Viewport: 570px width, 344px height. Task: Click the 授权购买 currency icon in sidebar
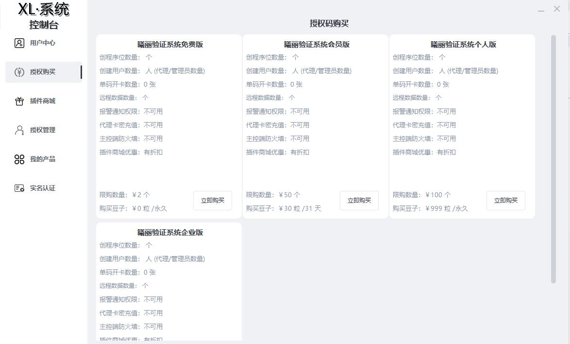coord(18,72)
